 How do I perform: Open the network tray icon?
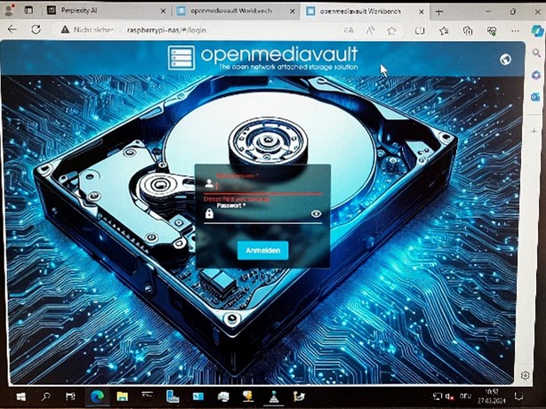click(x=437, y=397)
